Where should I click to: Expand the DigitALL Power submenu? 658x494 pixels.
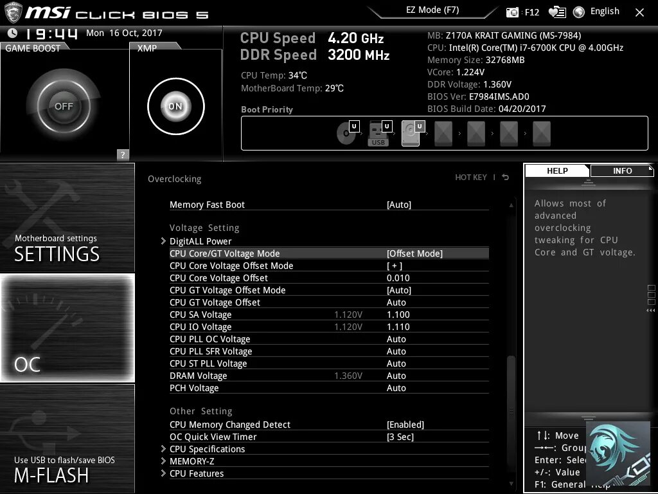[x=200, y=241]
